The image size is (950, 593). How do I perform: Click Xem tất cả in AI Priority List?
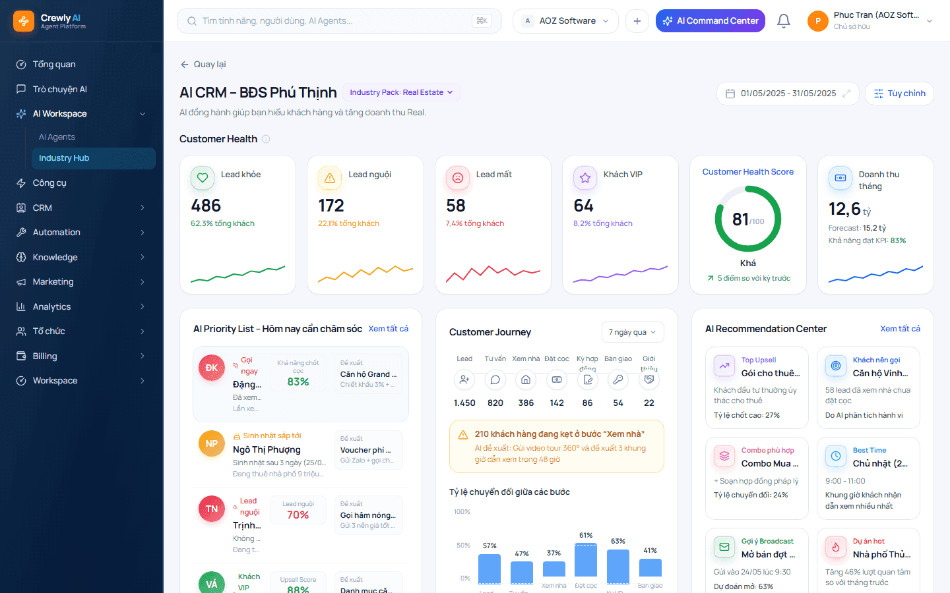(389, 328)
